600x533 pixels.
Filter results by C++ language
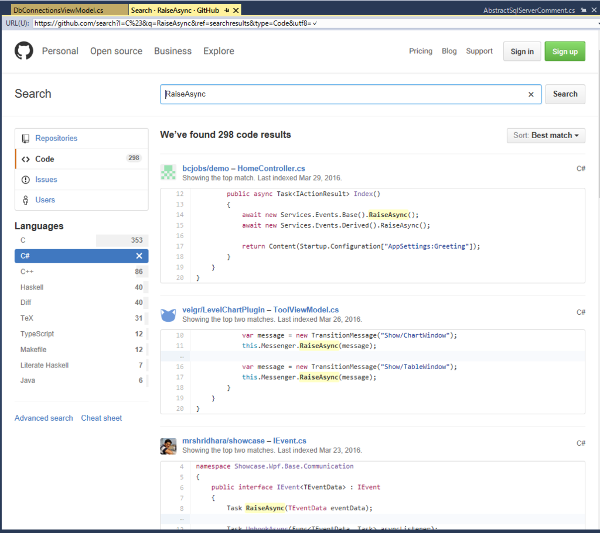[x=81, y=271]
